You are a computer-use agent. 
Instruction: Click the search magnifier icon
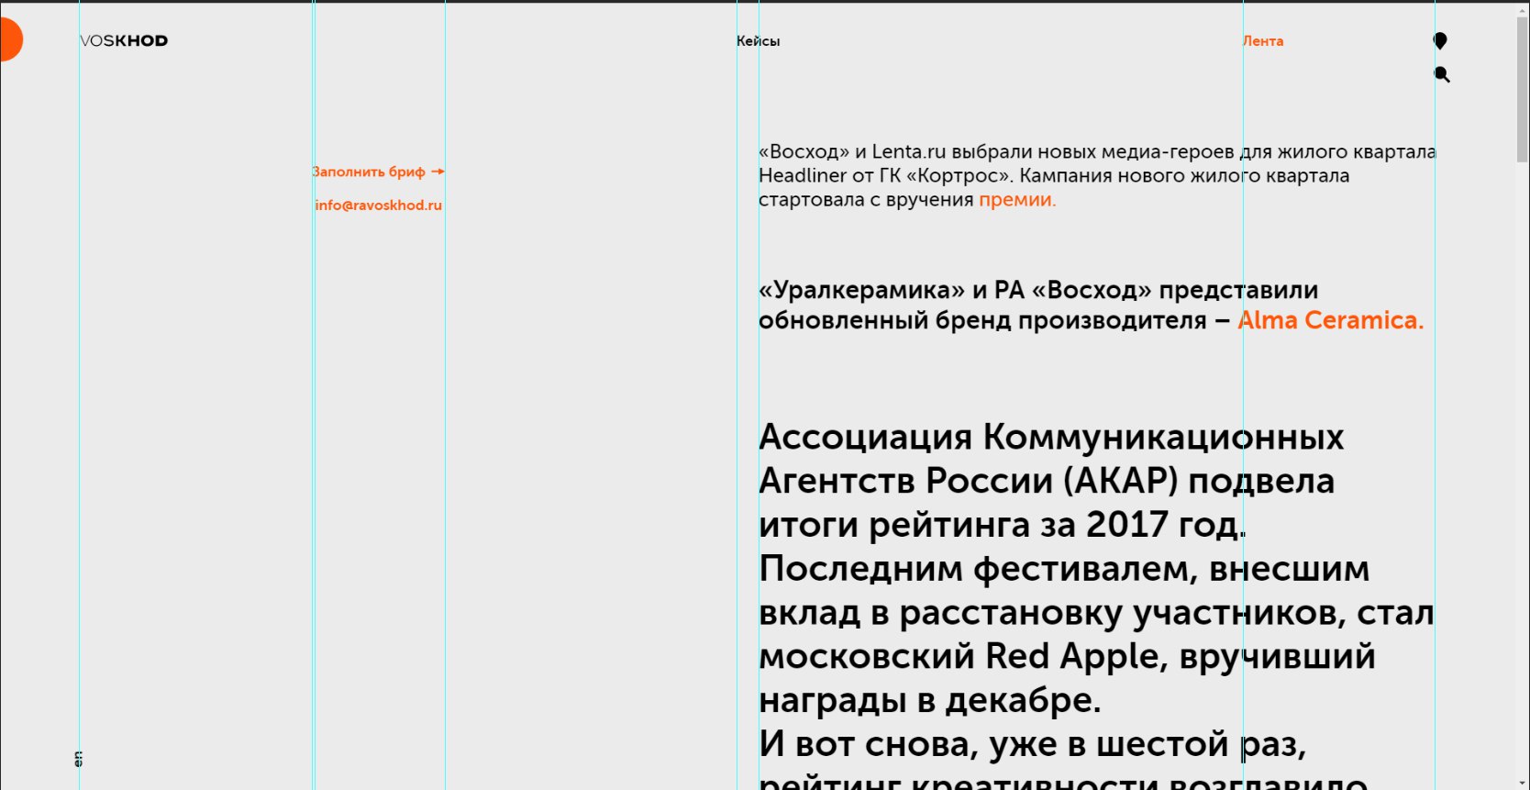point(1442,74)
